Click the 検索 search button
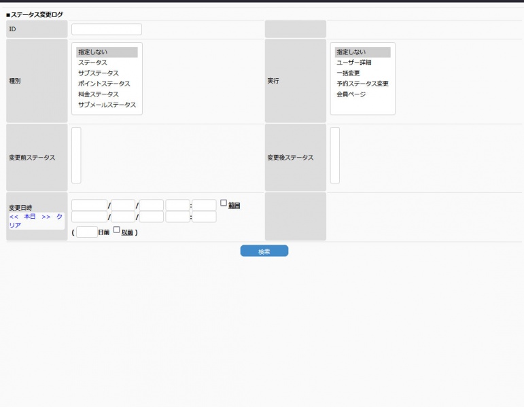This screenshot has height=407, width=524. [264, 251]
